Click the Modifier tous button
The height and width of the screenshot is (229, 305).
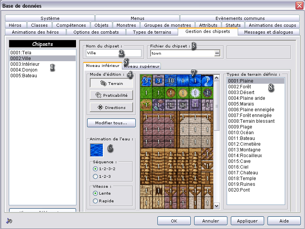[111, 123]
